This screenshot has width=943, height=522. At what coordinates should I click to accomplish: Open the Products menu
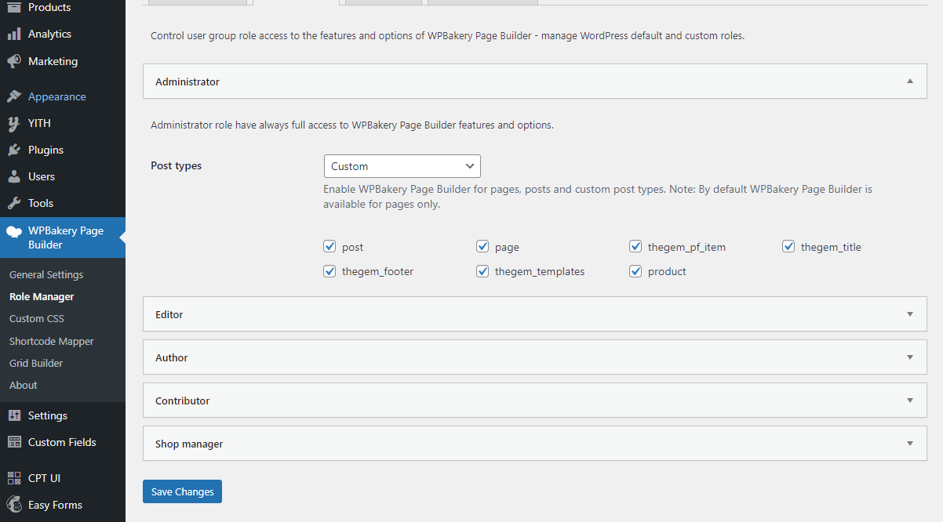pyautogui.click(x=63, y=7)
